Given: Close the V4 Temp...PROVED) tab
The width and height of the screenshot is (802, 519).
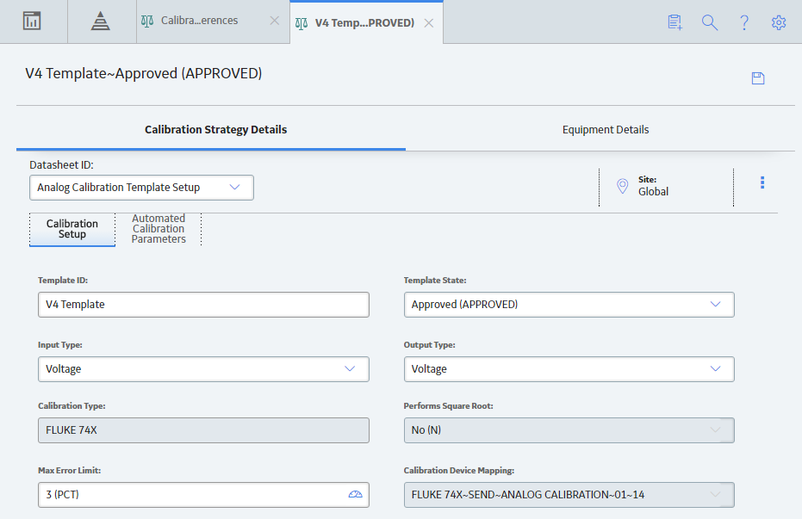Looking at the screenshot, I should point(429,23).
